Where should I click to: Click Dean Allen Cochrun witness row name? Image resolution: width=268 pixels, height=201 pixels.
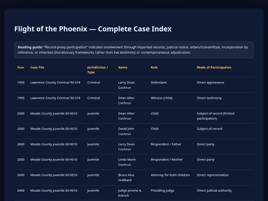(126, 100)
